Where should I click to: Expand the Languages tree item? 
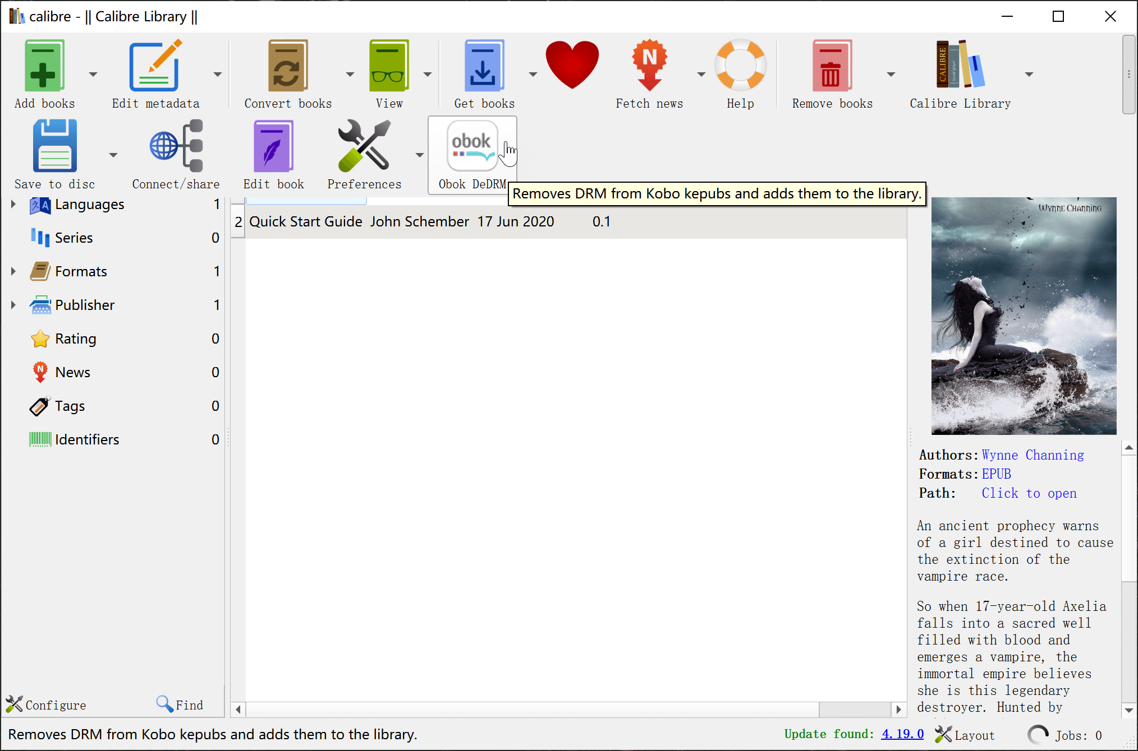(12, 203)
